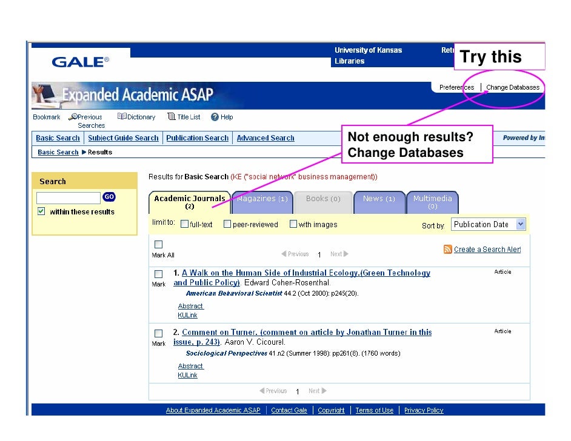Click Change Databases link
The height and width of the screenshot is (441, 571).
point(513,87)
